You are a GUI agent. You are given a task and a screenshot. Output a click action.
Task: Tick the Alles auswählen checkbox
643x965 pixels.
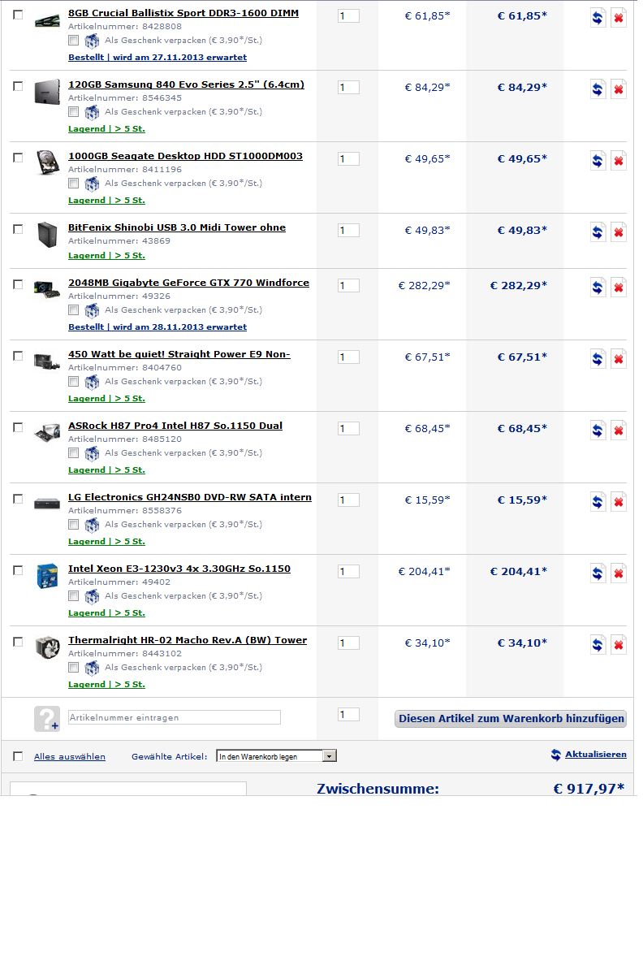point(18,756)
